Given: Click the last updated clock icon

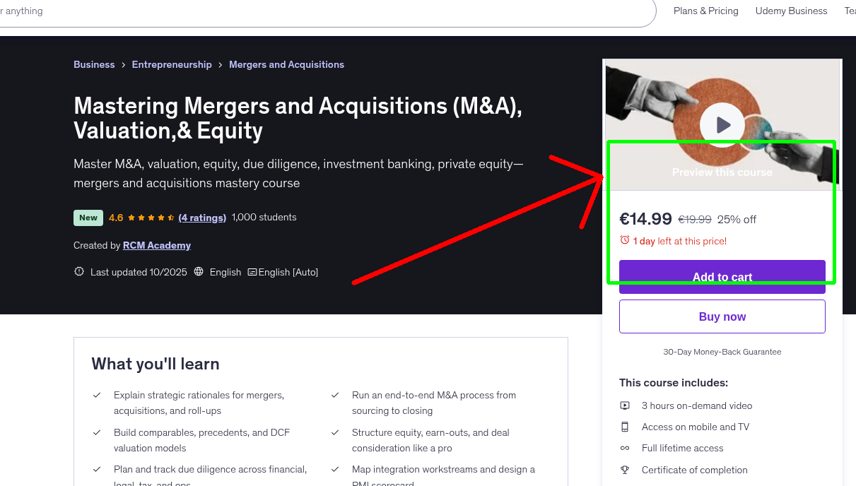Looking at the screenshot, I should [78, 271].
